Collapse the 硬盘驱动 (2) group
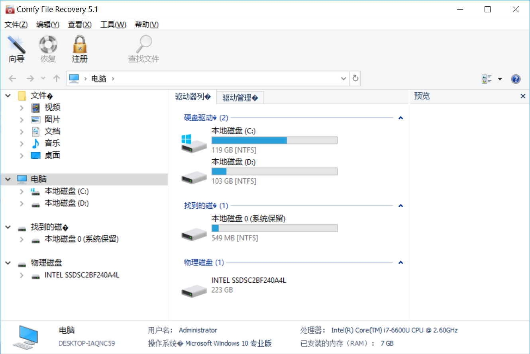The width and height of the screenshot is (530, 354). point(401,118)
